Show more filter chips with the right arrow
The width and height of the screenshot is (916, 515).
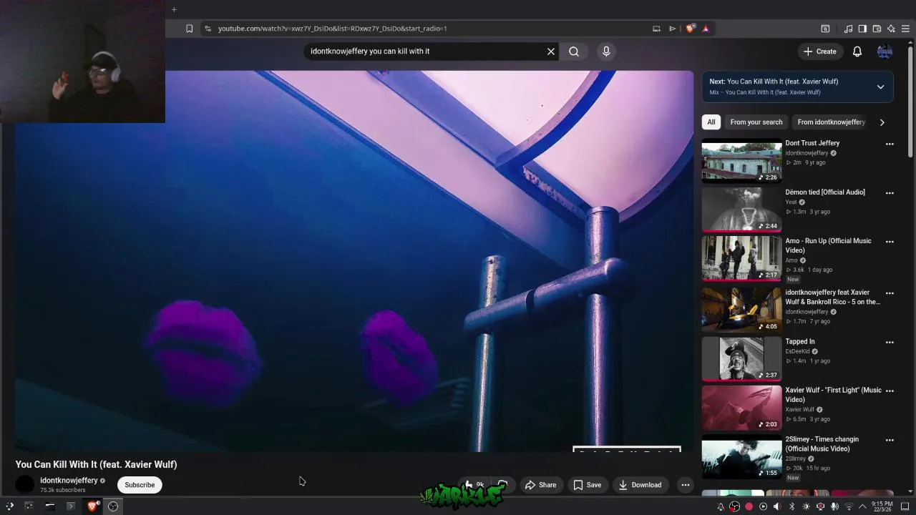[882, 122]
